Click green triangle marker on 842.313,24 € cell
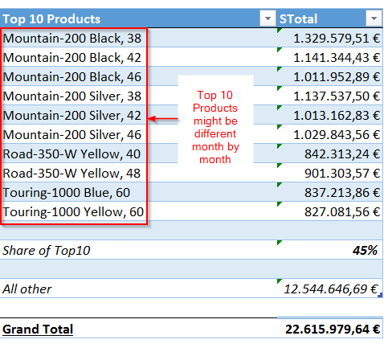Image resolution: width=388 pixels, height=348 pixels. 280,146
